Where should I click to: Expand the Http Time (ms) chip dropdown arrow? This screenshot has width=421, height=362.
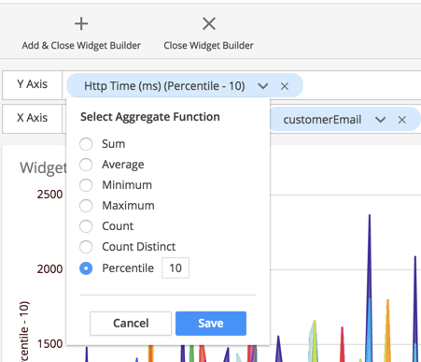click(x=263, y=86)
